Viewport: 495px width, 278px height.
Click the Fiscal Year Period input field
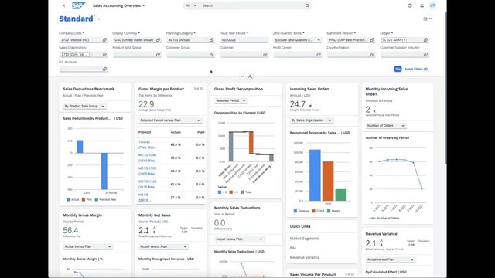pyautogui.click(x=244, y=40)
